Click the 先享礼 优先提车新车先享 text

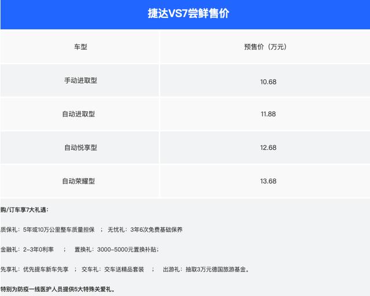34,269
